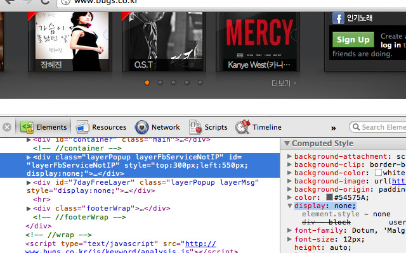The height and width of the screenshot is (253, 406).
Task: Click the 'height: auto;' property text
Action: (323, 247)
